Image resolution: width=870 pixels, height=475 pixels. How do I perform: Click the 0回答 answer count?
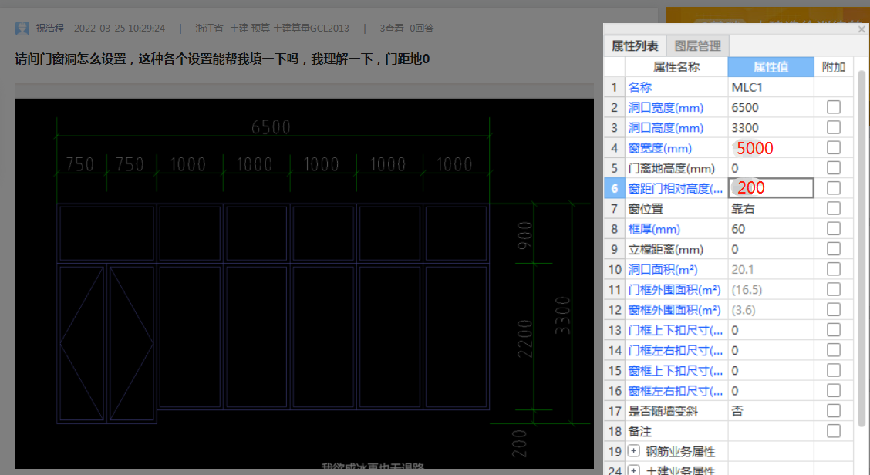pos(422,29)
